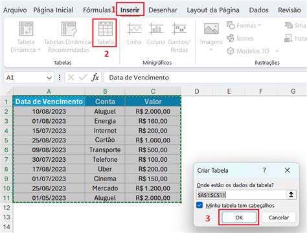Click the Data de Vencimento header cell
The width and height of the screenshot is (307, 233).
[x=49, y=102]
